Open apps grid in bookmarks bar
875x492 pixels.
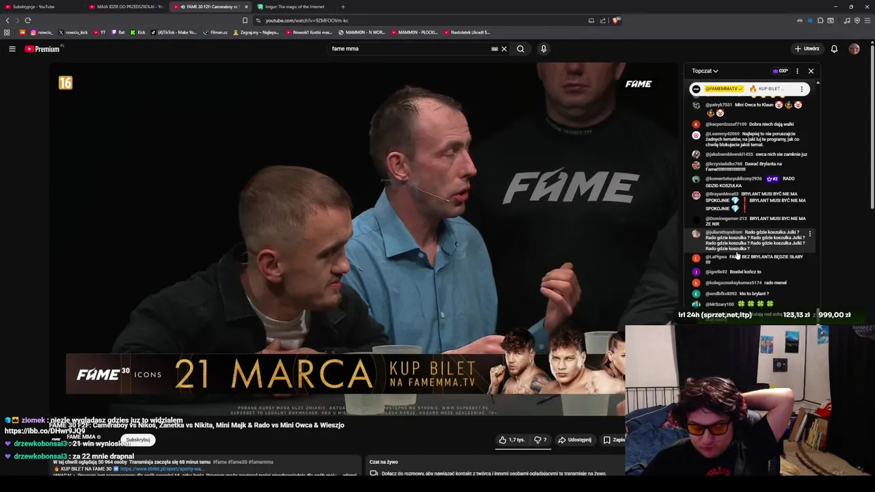tap(7, 32)
